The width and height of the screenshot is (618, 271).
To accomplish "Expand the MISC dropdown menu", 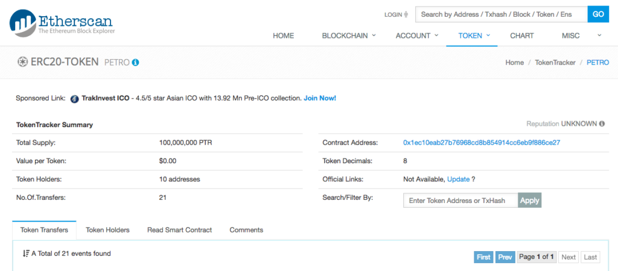I will (582, 36).
